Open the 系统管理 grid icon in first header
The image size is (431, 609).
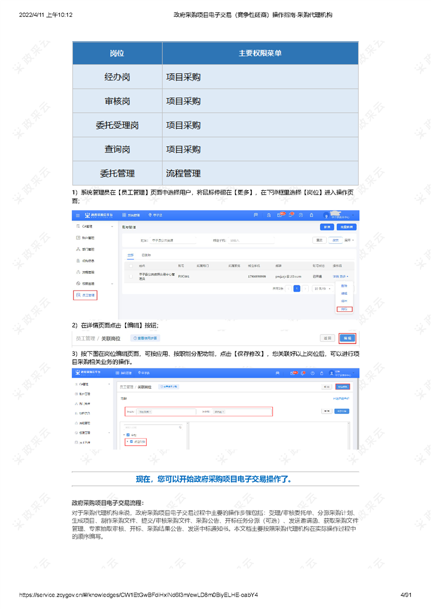tap(124, 216)
